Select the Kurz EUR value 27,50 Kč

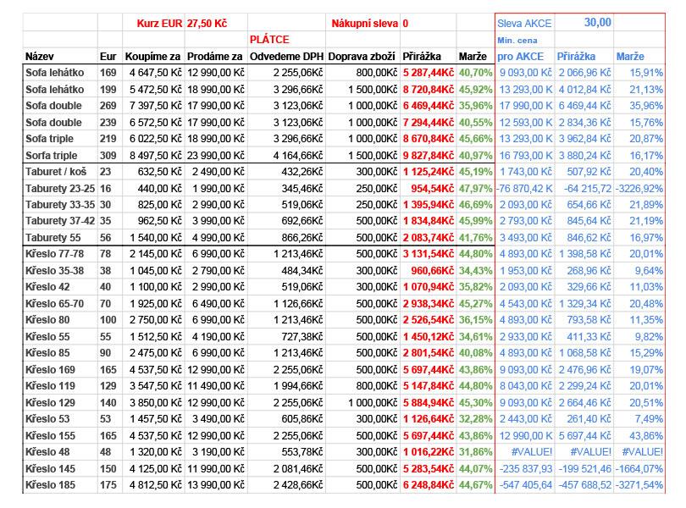click(x=207, y=24)
